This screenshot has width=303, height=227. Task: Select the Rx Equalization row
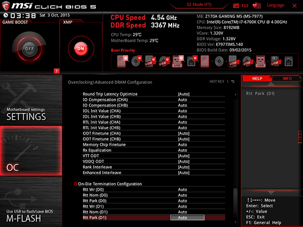[154, 150]
